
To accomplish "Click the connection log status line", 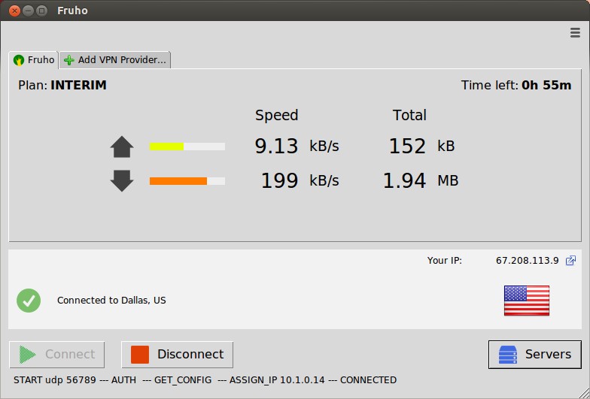I will click(x=205, y=380).
